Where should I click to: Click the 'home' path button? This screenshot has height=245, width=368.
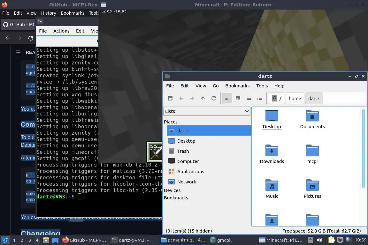click(295, 98)
